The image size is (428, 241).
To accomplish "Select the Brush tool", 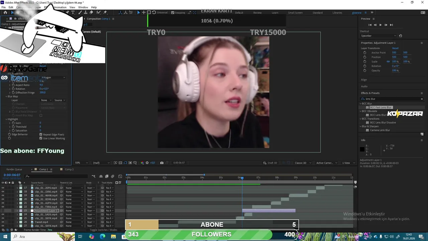I will tap(80, 12).
